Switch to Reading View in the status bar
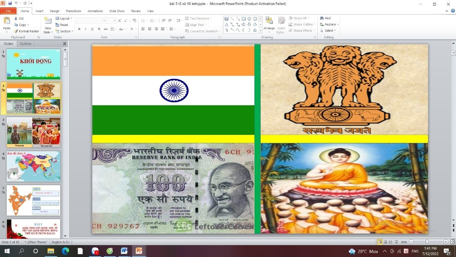The image size is (456, 257). click(x=390, y=242)
